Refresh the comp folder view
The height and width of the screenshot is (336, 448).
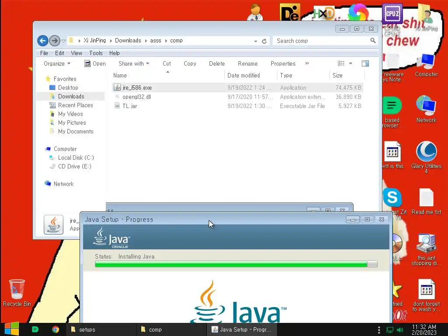click(x=264, y=41)
